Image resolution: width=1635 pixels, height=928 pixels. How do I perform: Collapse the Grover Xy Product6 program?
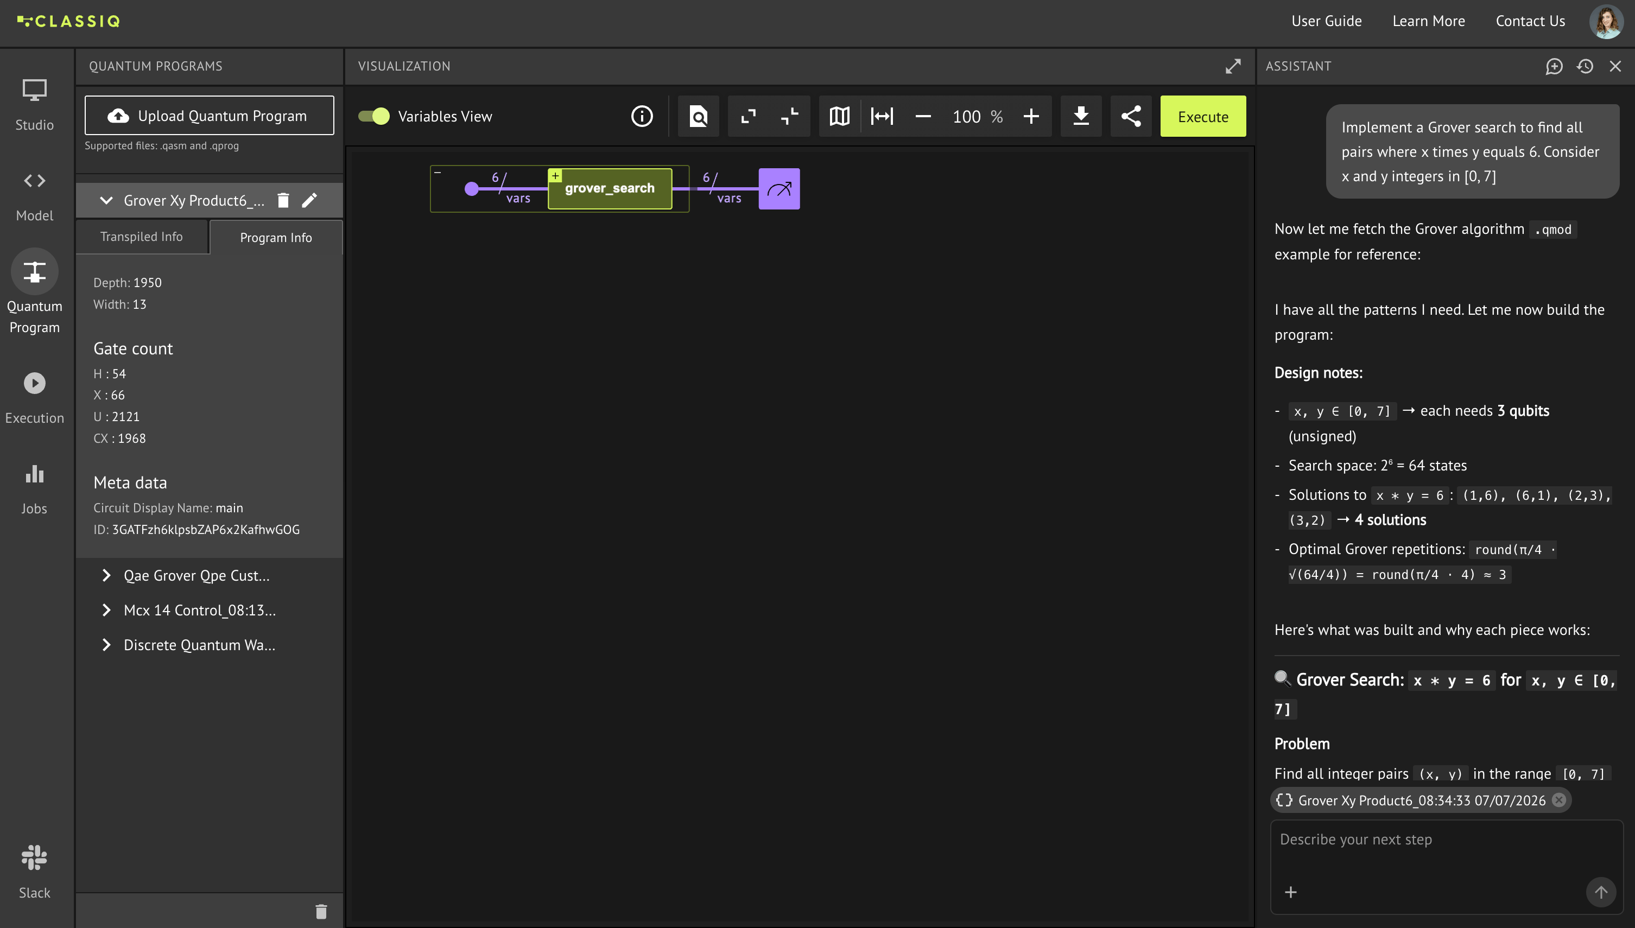(x=106, y=201)
